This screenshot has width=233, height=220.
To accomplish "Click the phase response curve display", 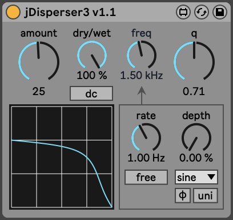I will [62, 157].
